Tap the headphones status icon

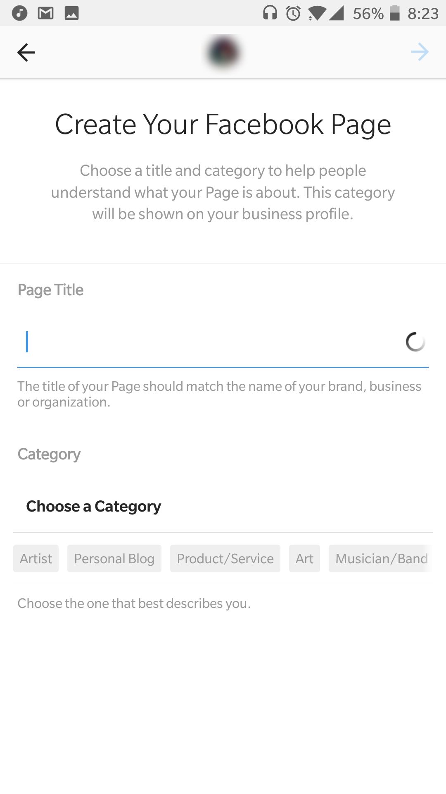(270, 13)
